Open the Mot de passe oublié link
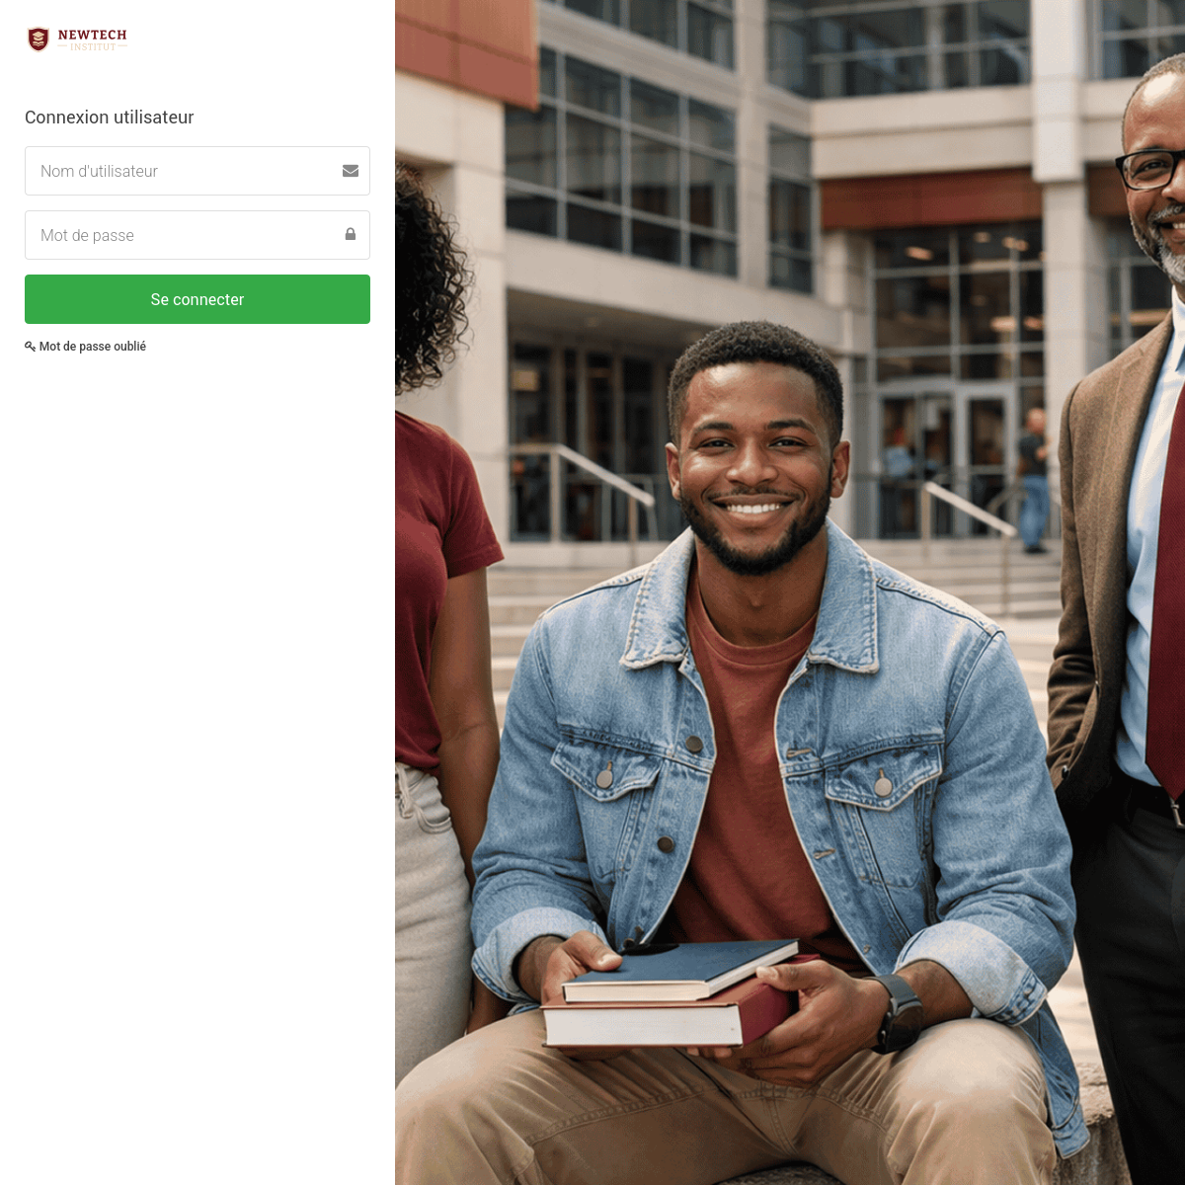This screenshot has width=1185, height=1185. point(93,347)
